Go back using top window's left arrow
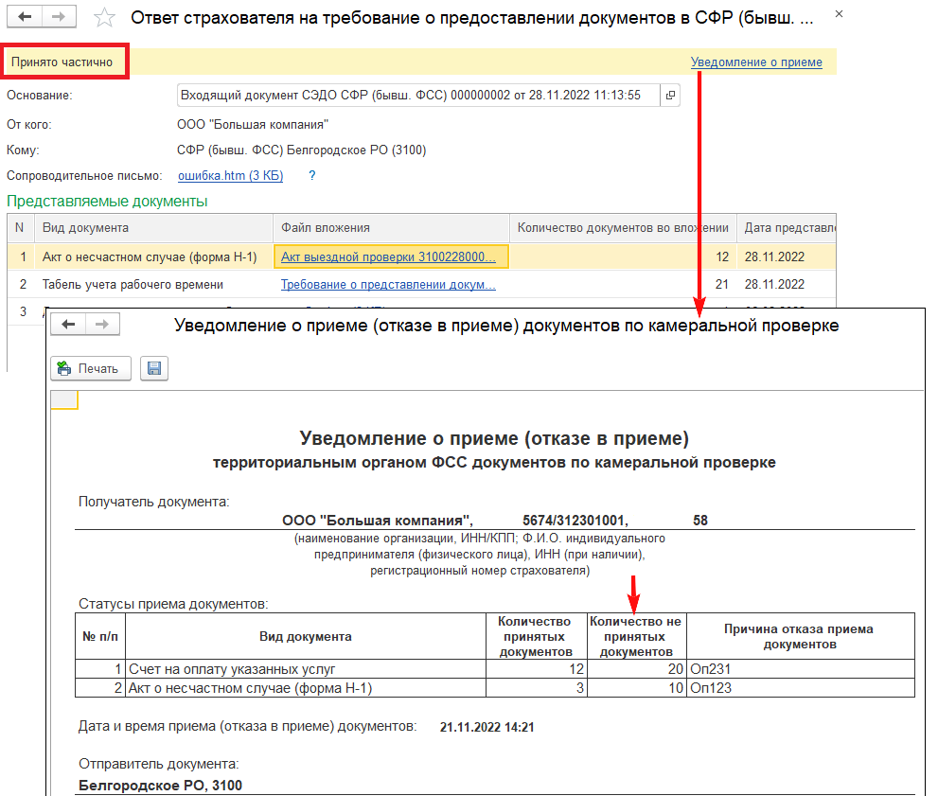This screenshot has height=796, width=938. (x=25, y=17)
